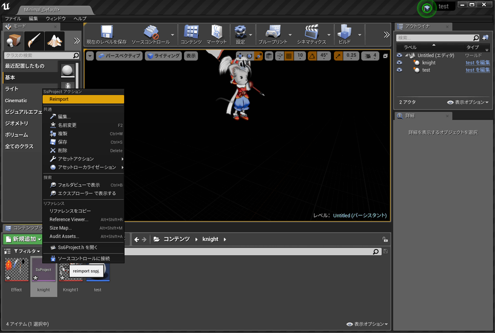Open Source Control toolbar button
Screen dimensions: 495x333
[x=151, y=32]
